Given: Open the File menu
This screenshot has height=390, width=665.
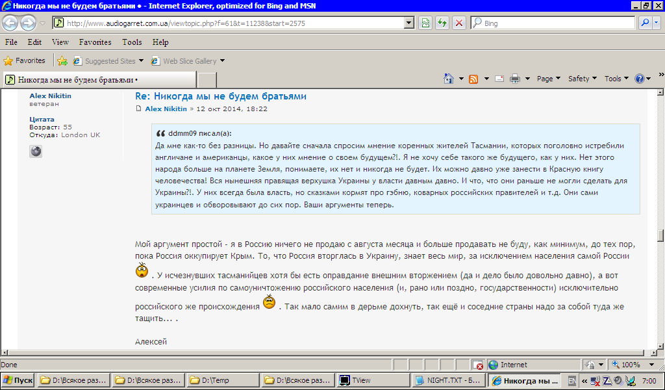Looking at the screenshot, I should [11, 42].
